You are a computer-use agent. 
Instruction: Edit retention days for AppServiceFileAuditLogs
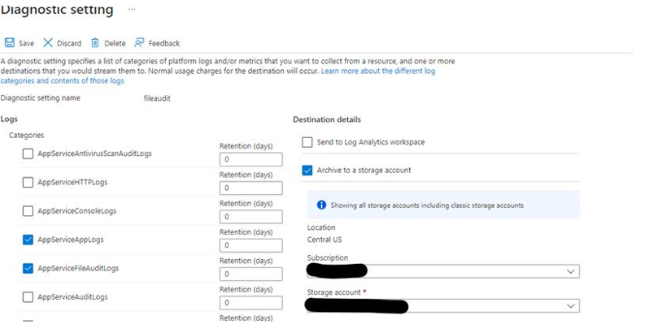[x=250, y=274]
